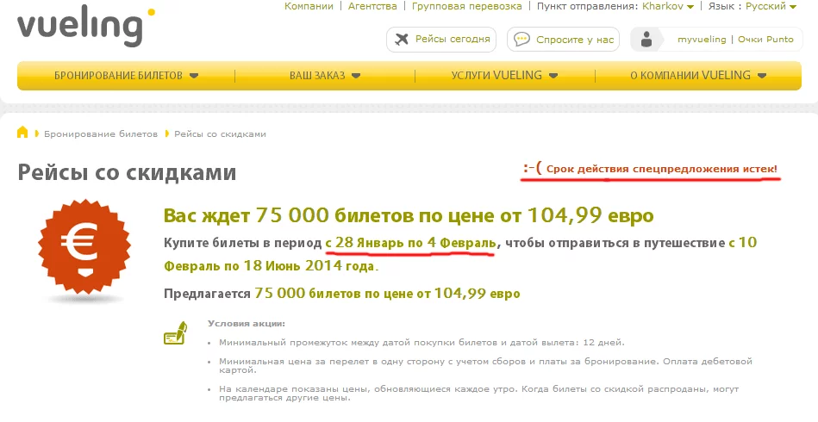Open the Компании link
Image resolution: width=818 pixels, height=422 pixels.
point(309,6)
